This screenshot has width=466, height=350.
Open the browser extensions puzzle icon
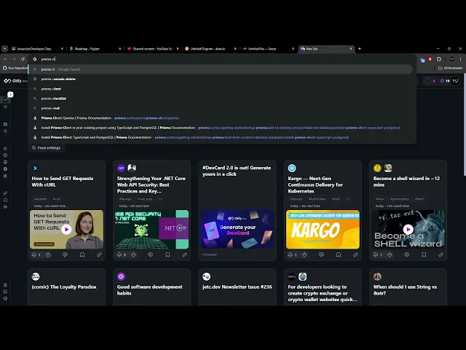(x=438, y=59)
